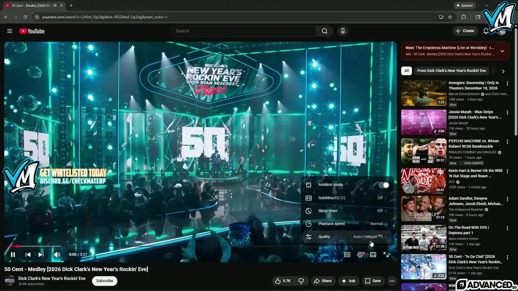Click the Search input field
This screenshot has width=518, height=291.
point(244,31)
